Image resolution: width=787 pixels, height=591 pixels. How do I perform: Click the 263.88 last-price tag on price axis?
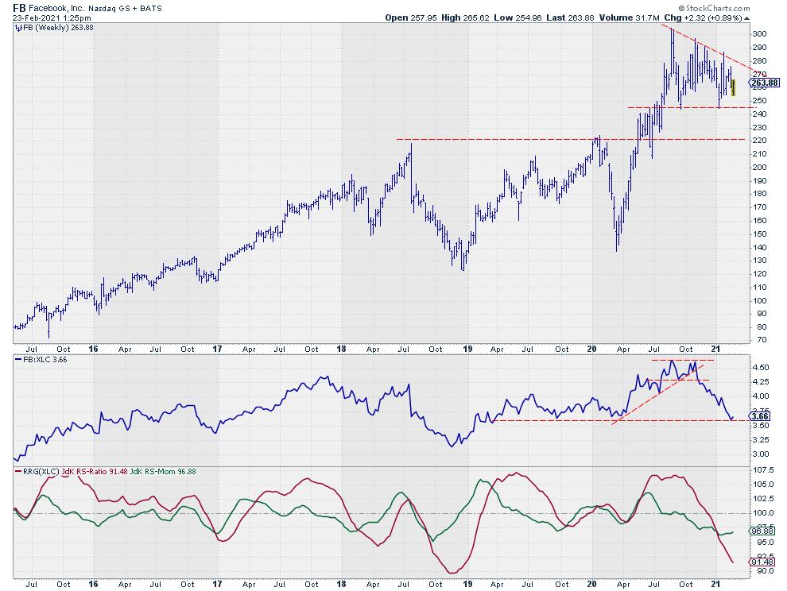tap(765, 83)
